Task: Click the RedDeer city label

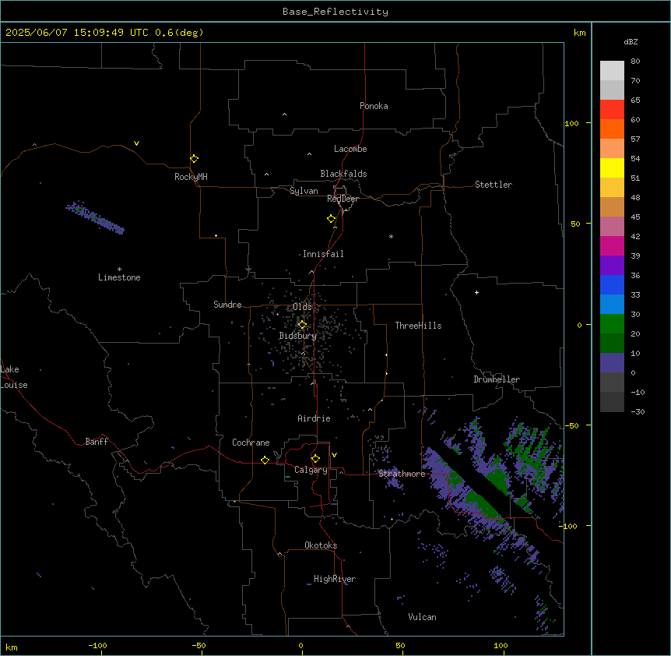Action: point(343,199)
